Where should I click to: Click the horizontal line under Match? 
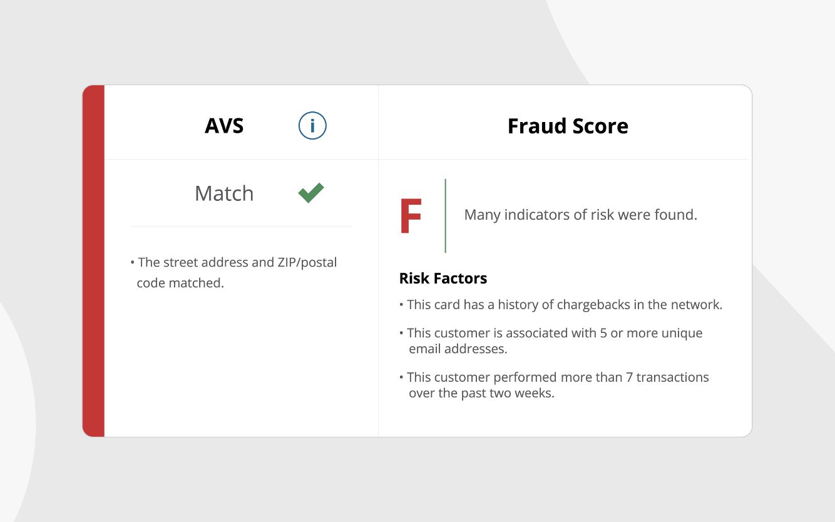(x=241, y=227)
